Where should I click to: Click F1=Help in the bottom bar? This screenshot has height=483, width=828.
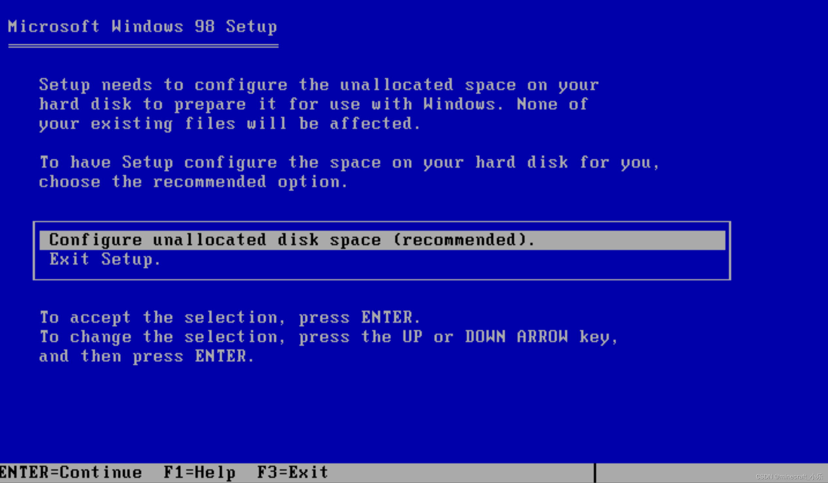(200, 473)
